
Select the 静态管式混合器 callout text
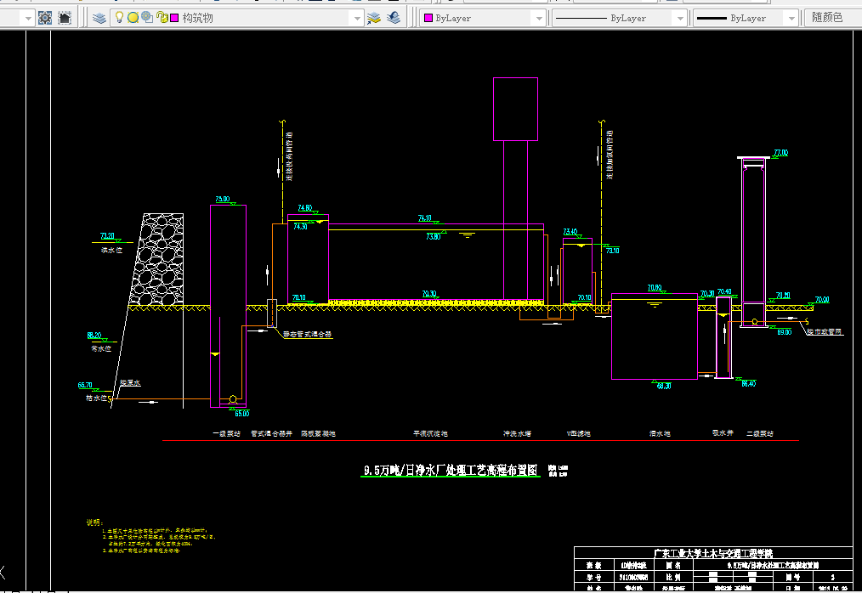pos(307,334)
